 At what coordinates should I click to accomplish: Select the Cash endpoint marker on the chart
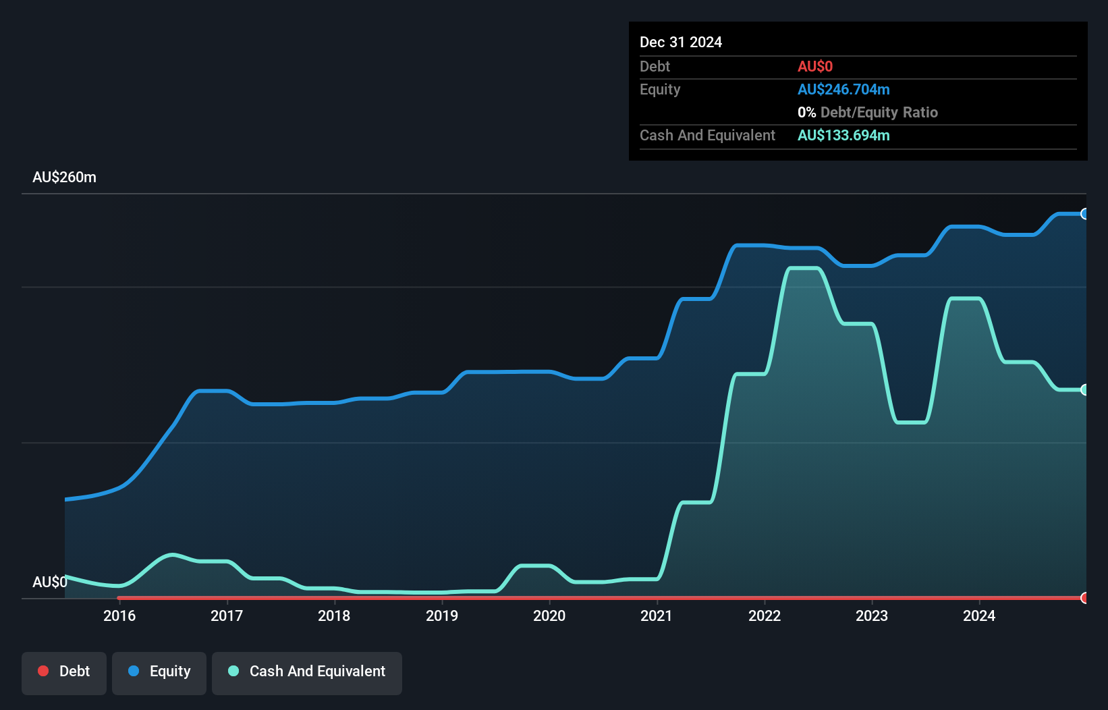click(x=1084, y=389)
